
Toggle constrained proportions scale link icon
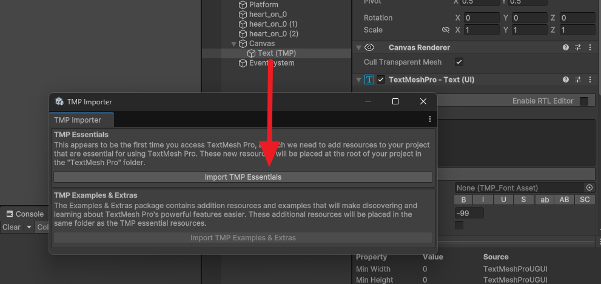click(x=445, y=30)
